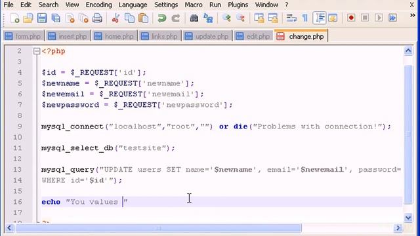Open the Language menu
Image resolution: width=420 pixels, height=236 pixels.
pos(133,5)
